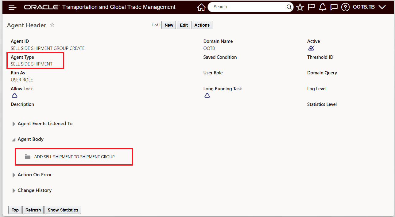Mark Agent Header as favorite with the star
The image size is (395, 217).
52,25
